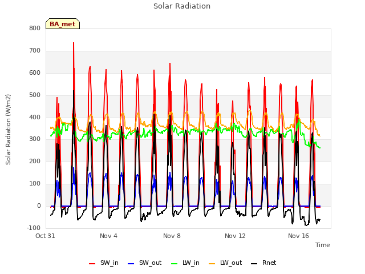Click the 700 y-axis tick label

(x=35, y=51)
